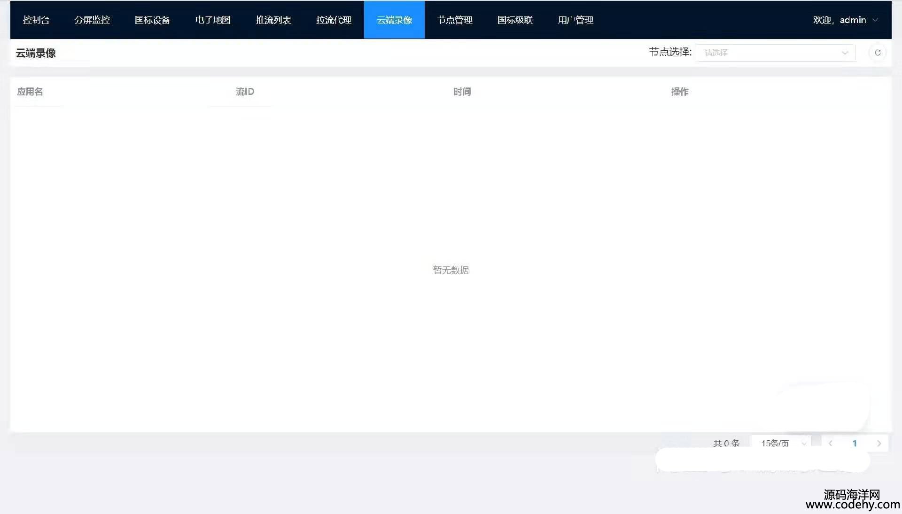Switch to 分屏监控 page
Screen dimensions: 902x514
(92, 20)
